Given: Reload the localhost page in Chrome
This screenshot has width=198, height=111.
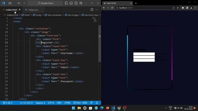Looking at the screenshot, I should (x=112, y=8).
